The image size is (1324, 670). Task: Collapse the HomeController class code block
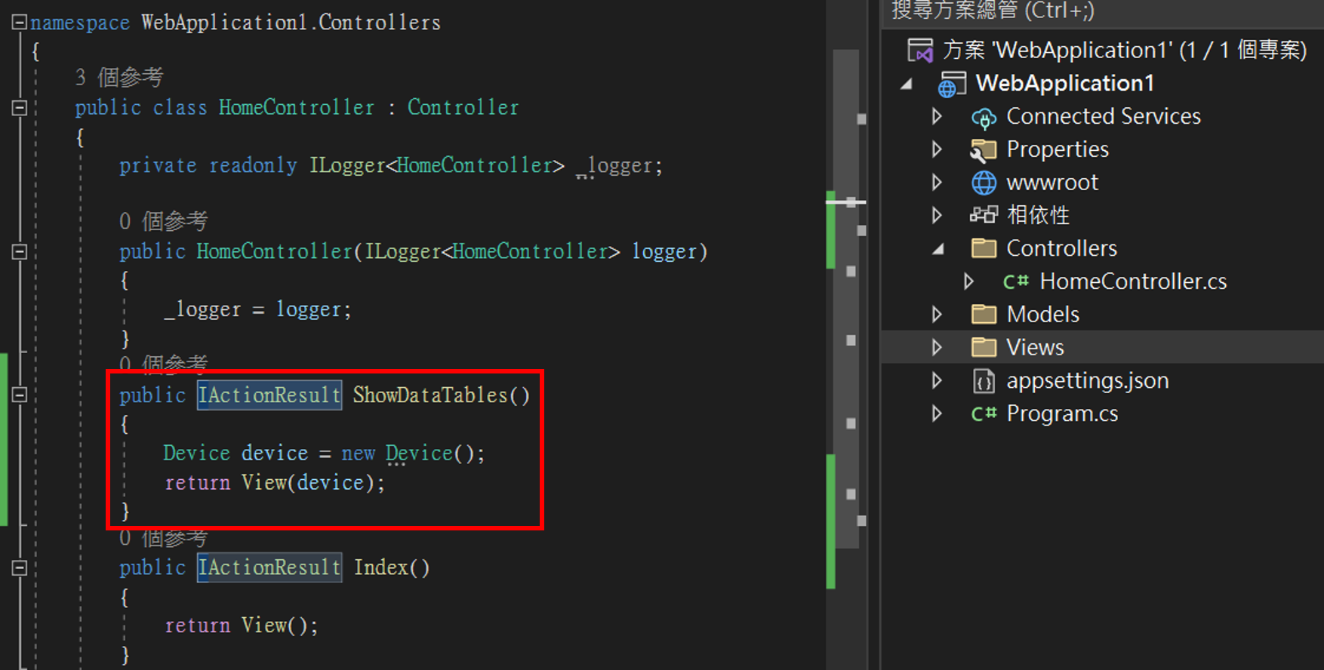pyautogui.click(x=20, y=108)
